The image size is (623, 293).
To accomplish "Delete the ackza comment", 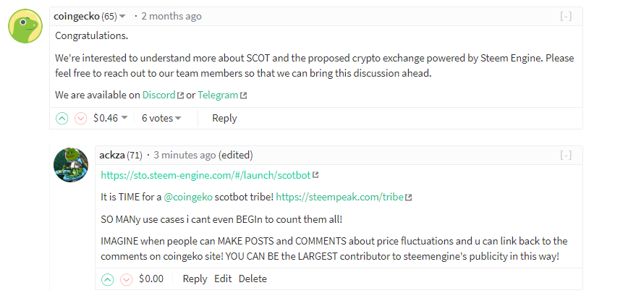I will pos(253,279).
